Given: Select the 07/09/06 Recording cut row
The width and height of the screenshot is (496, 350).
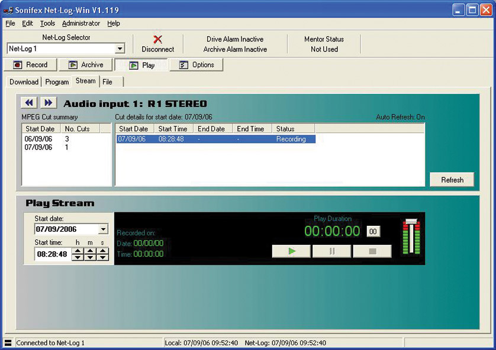Looking at the screenshot, I should pos(215,139).
